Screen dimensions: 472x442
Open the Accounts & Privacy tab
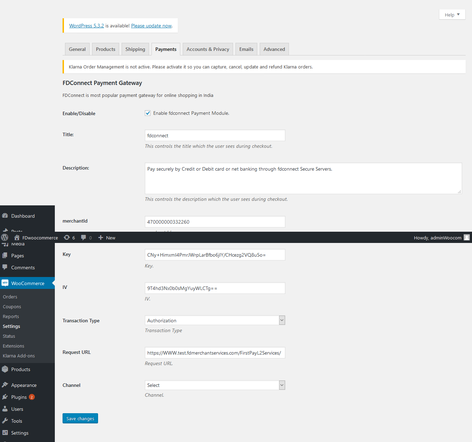click(x=208, y=49)
